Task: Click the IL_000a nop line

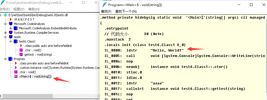Action: click(119, 61)
